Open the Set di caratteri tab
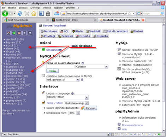This screenshot has height=137, width=166. pyautogui.click(x=115, y=31)
